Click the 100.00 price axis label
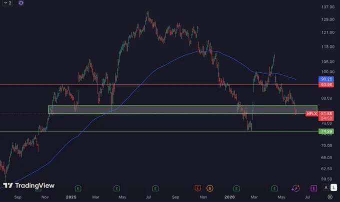Screen dimensions: 340x202 click(x=328, y=72)
